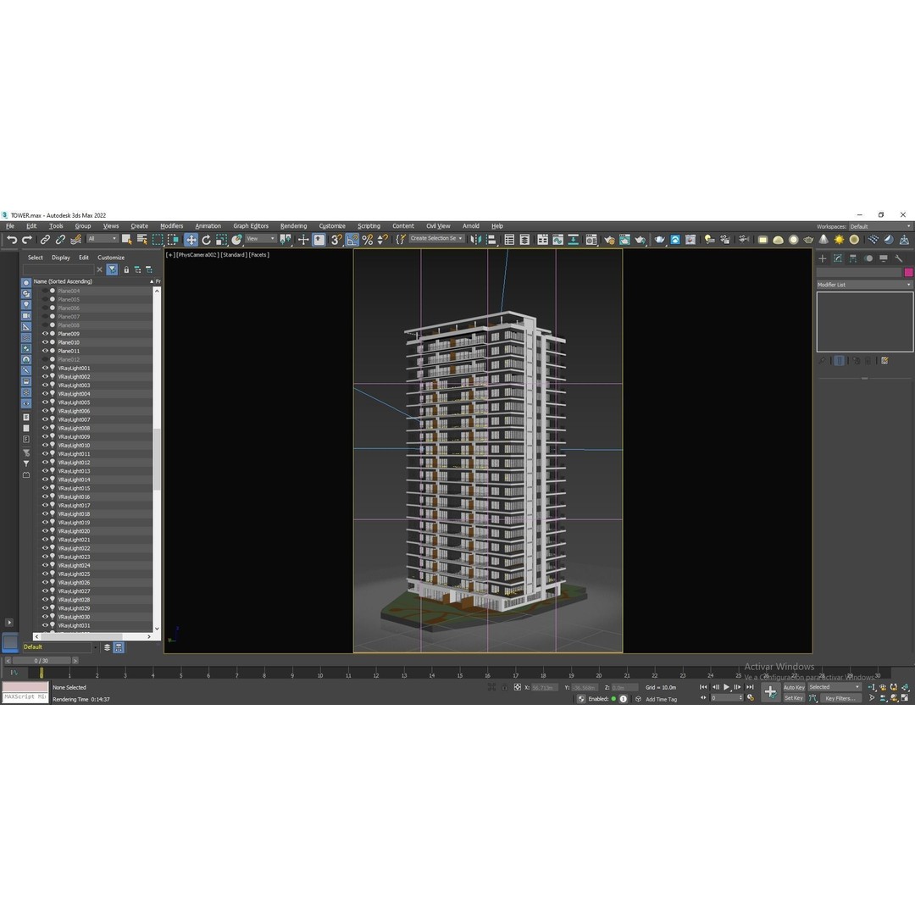Hide VRayLight027 with its eye icon
The height and width of the screenshot is (915, 915).
(45, 591)
